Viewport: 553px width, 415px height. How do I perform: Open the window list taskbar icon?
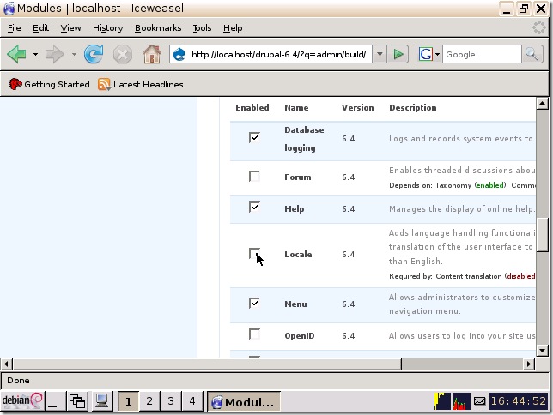coord(77,401)
